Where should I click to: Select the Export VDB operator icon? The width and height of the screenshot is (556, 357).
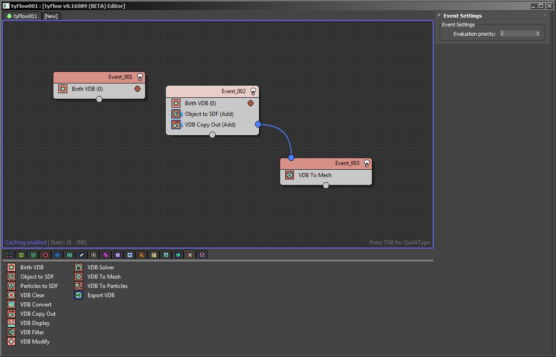click(79, 295)
